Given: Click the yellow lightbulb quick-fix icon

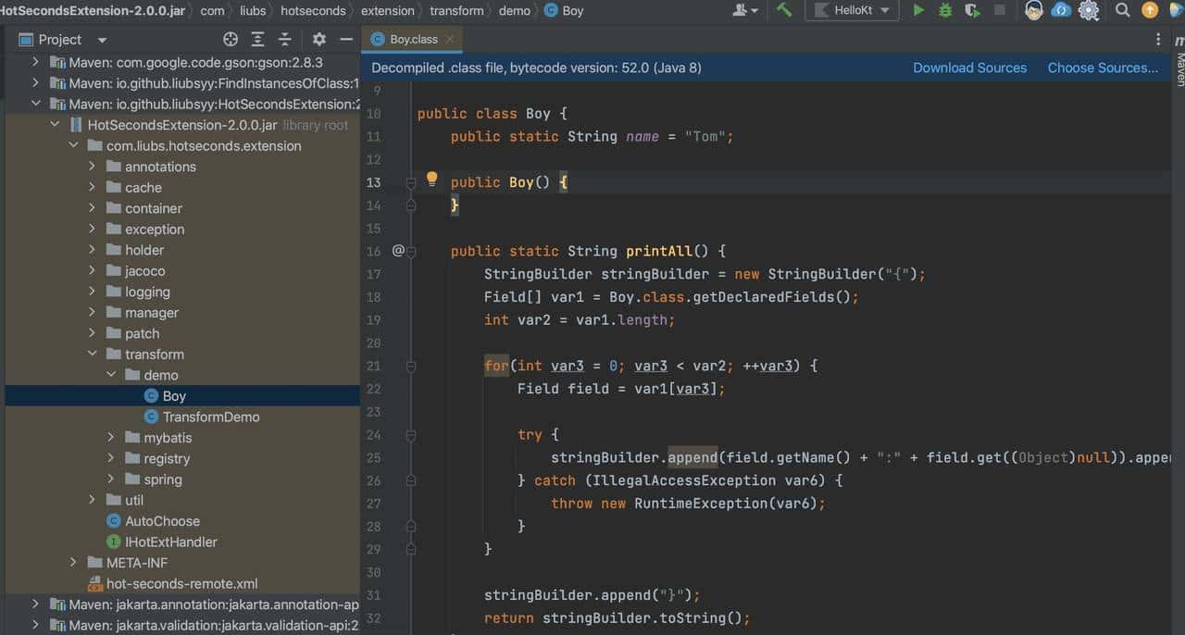Looking at the screenshot, I should [x=431, y=180].
